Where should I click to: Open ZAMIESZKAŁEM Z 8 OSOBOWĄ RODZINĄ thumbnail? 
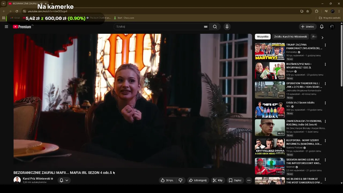(x=270, y=127)
